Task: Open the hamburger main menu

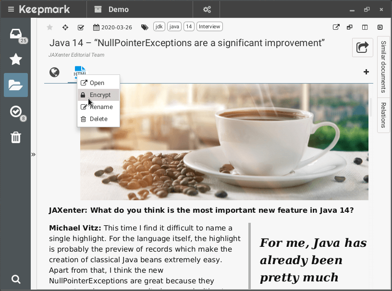Action: point(11,9)
